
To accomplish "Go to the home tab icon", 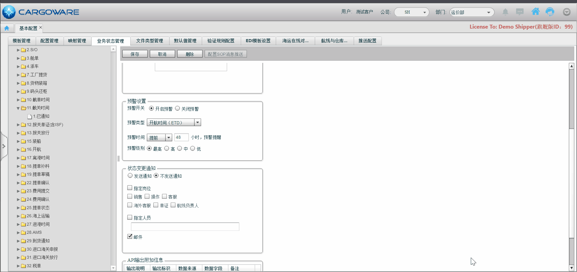I will click(7, 28).
